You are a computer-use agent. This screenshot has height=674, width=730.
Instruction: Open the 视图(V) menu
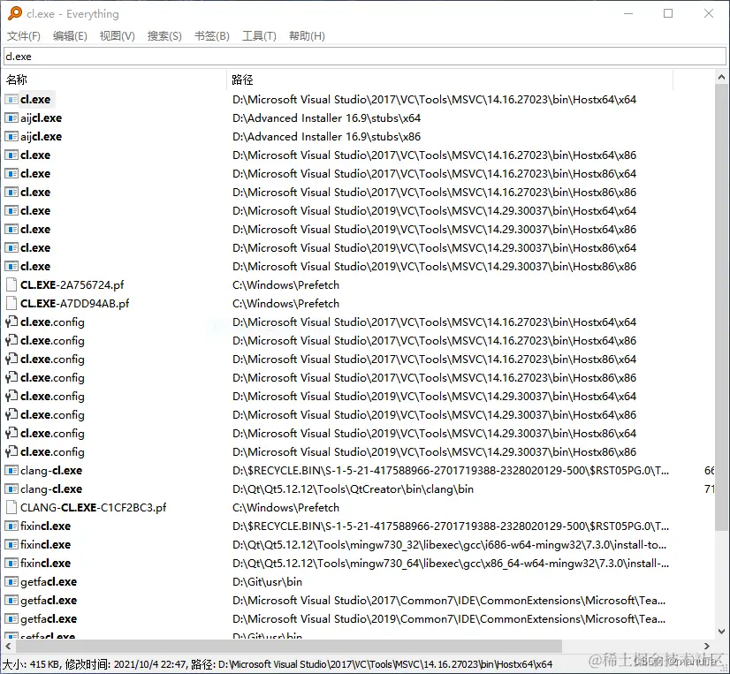[x=118, y=36]
